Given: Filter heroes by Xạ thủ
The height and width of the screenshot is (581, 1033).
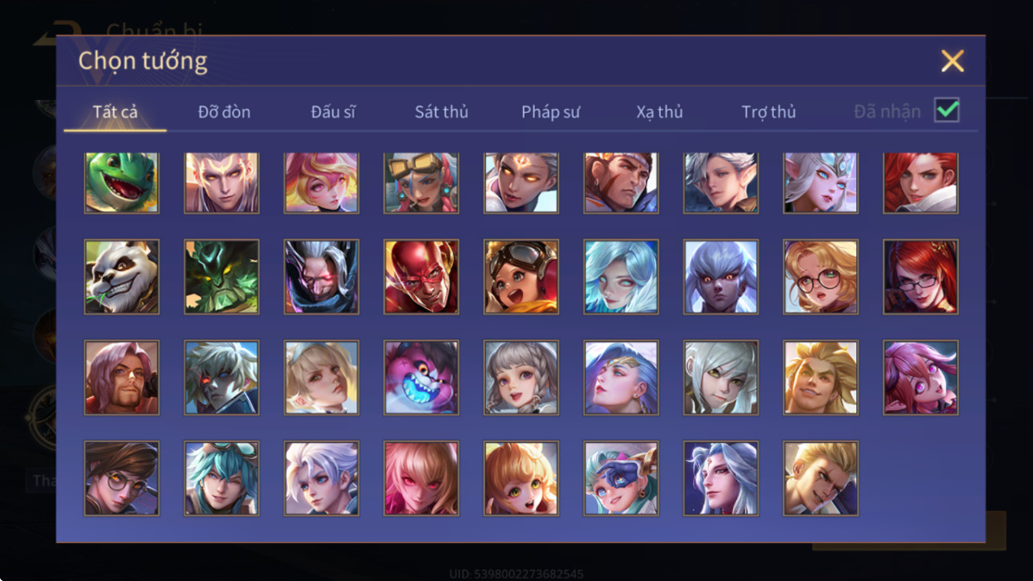Looking at the screenshot, I should (x=659, y=112).
